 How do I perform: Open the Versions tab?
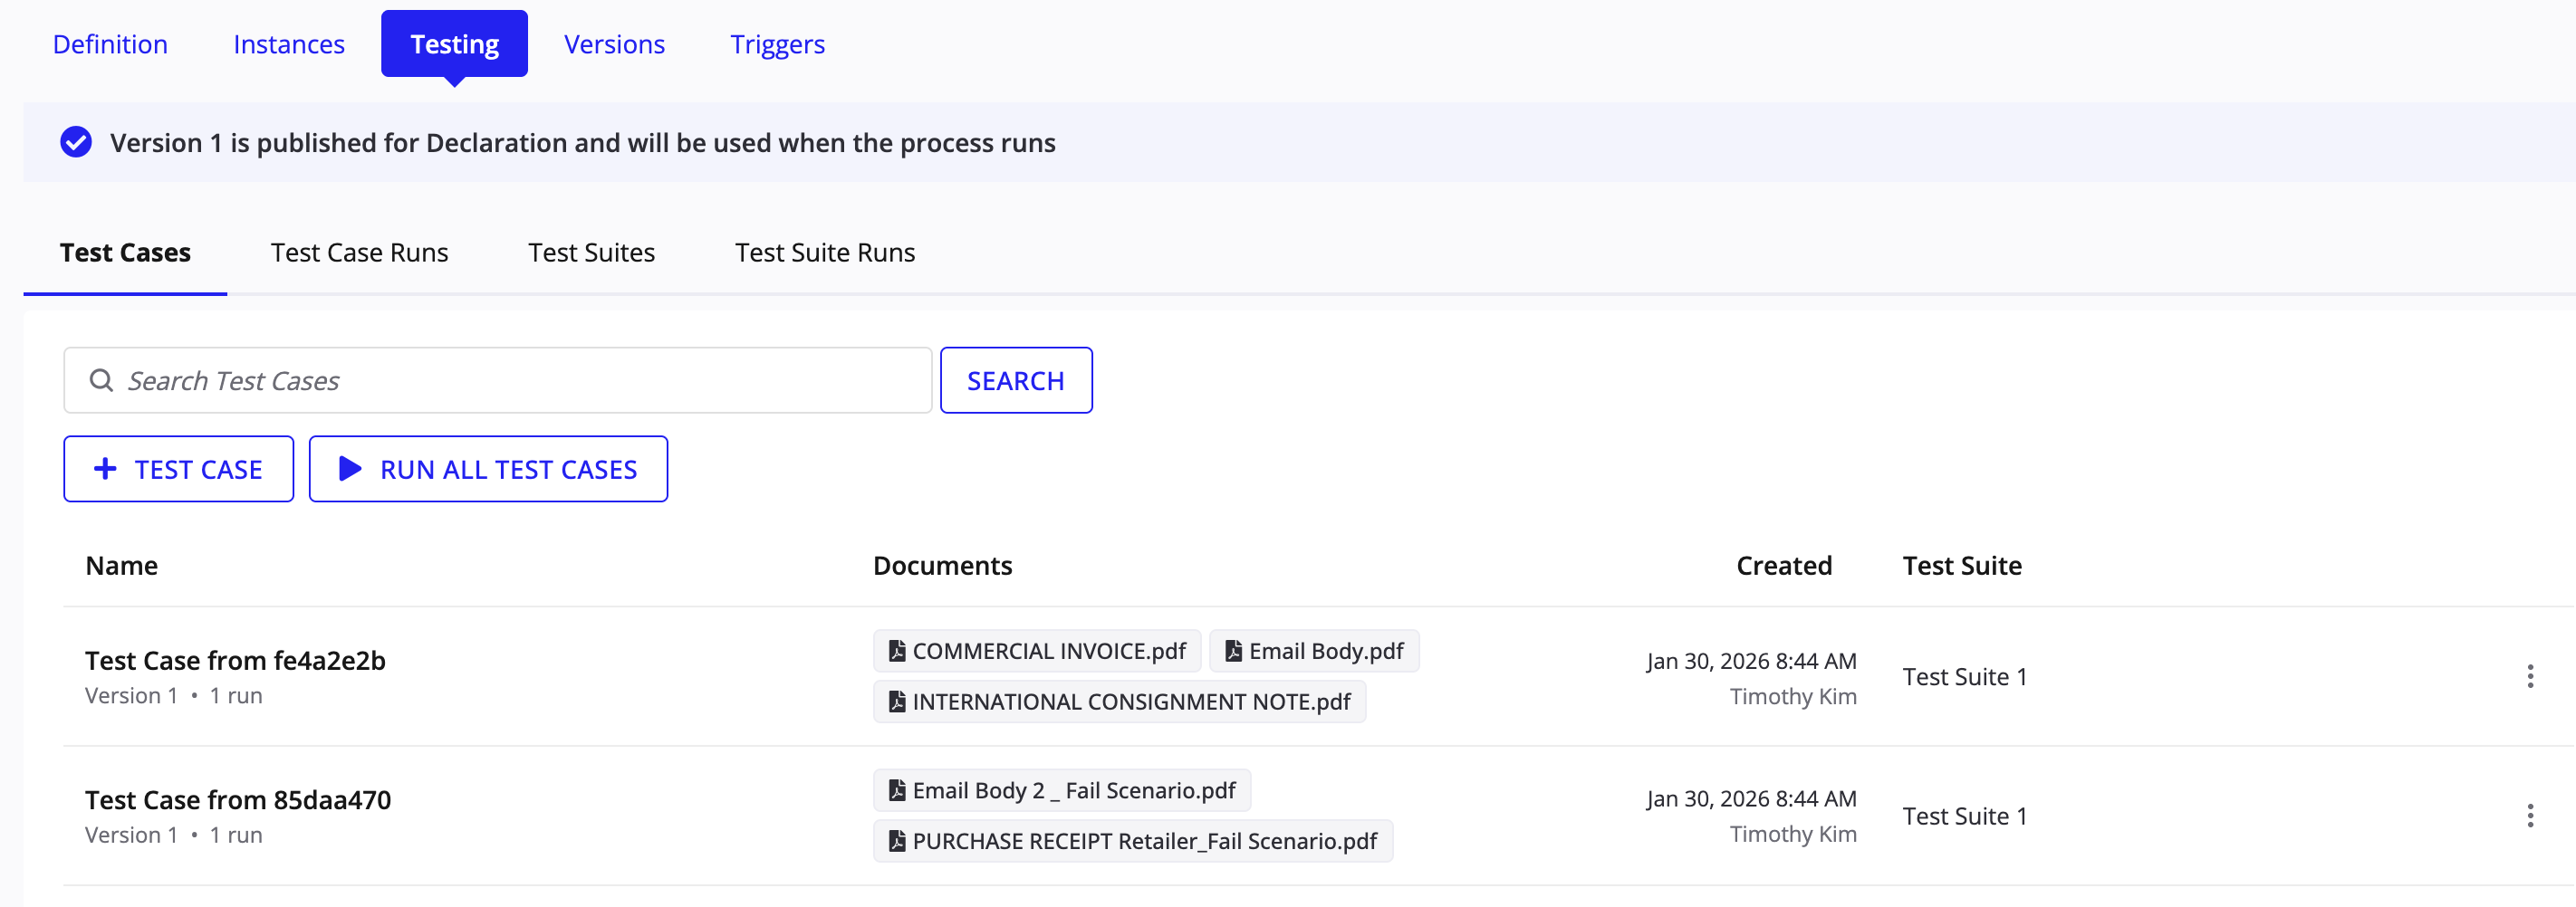pyautogui.click(x=614, y=44)
